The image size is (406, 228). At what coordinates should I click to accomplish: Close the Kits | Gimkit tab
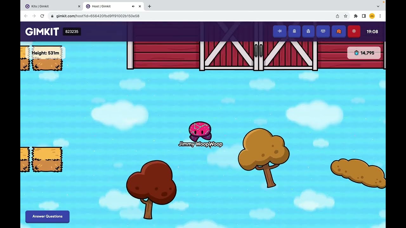79,6
